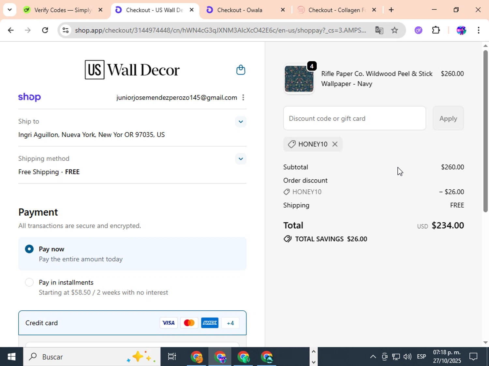
Task: Open the Windows Start menu
Action: pos(11,357)
